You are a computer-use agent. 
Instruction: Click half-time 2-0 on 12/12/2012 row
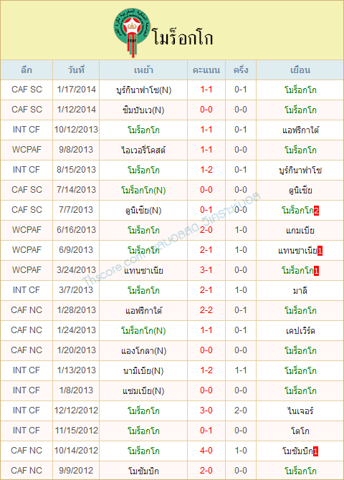click(241, 411)
